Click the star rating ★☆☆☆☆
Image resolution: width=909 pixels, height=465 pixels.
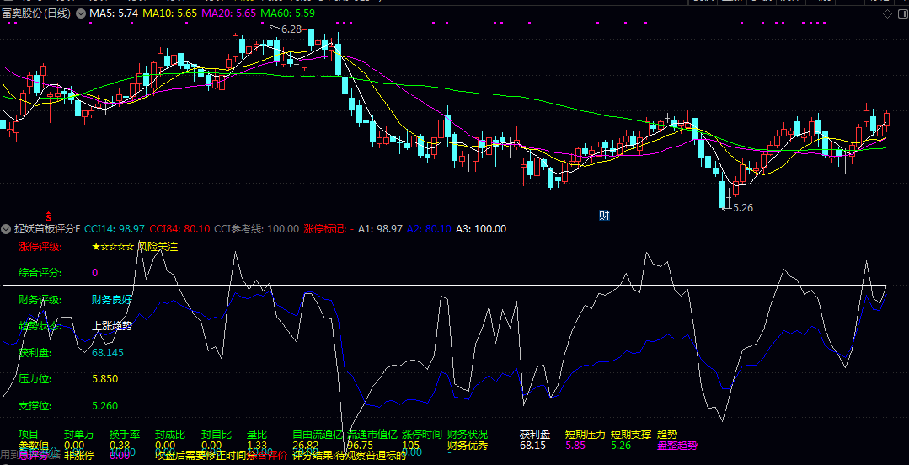pos(113,247)
